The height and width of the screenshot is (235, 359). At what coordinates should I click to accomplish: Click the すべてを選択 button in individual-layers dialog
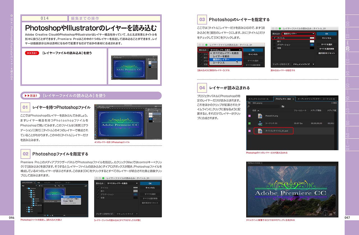pyautogui.click(x=326, y=45)
